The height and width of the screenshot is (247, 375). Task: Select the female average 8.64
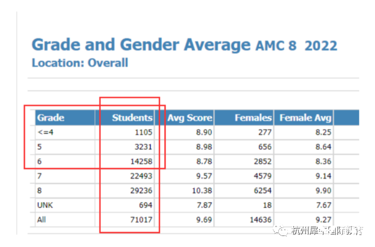click(323, 146)
